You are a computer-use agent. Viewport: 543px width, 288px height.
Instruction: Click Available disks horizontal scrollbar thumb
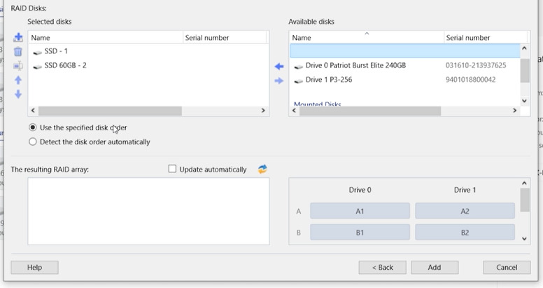pos(370,111)
